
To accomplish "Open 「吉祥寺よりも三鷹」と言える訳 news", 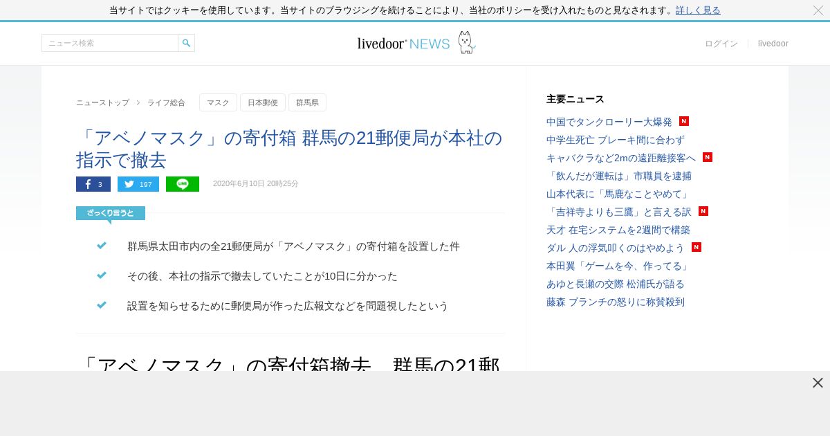I will coord(619,212).
